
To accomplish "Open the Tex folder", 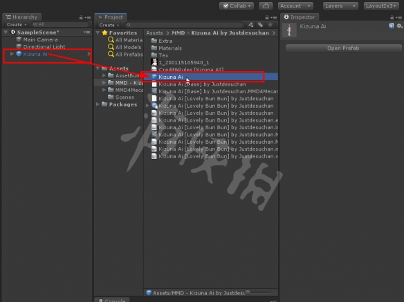I will 160,55.
